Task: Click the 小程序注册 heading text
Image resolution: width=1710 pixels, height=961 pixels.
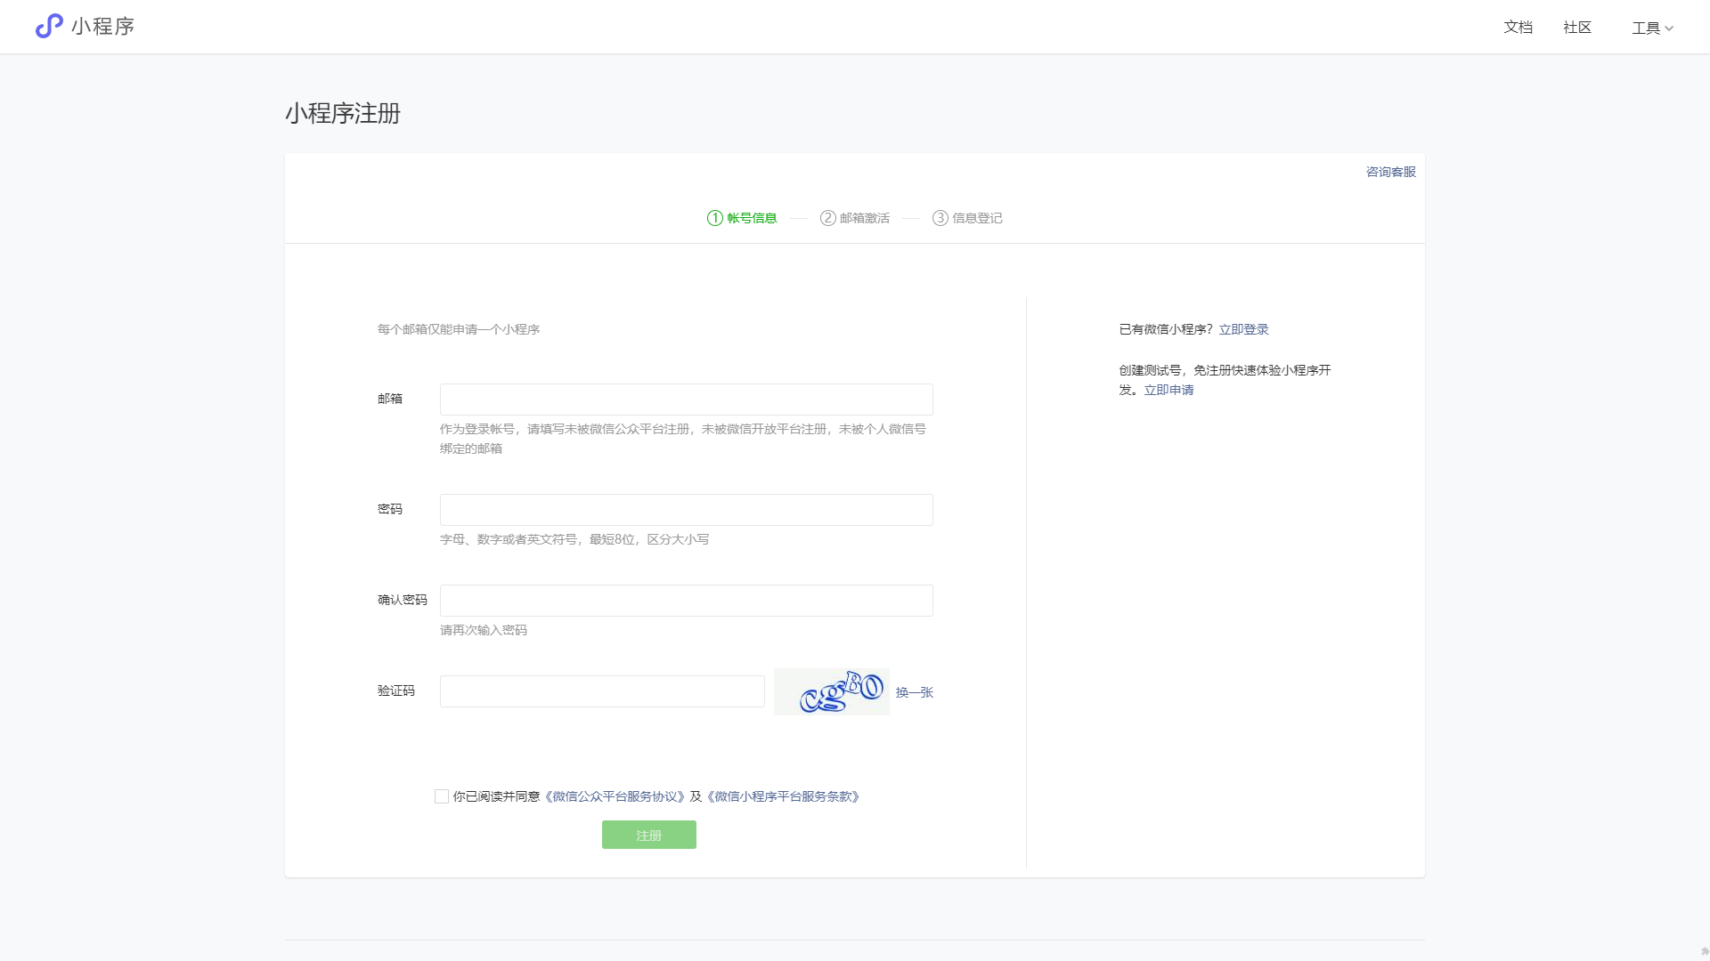Action: (343, 113)
